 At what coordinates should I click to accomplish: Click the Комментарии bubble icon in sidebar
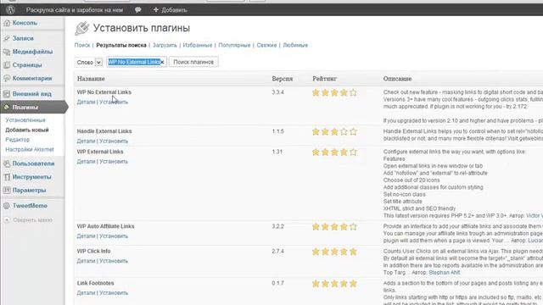pos(7,79)
